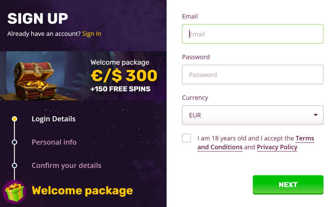Open the EUR currency selector
The width and height of the screenshot is (332, 207).
(x=253, y=115)
